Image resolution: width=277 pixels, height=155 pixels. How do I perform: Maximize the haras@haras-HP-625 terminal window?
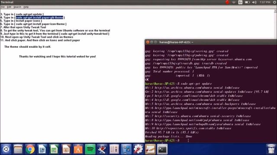155,42
